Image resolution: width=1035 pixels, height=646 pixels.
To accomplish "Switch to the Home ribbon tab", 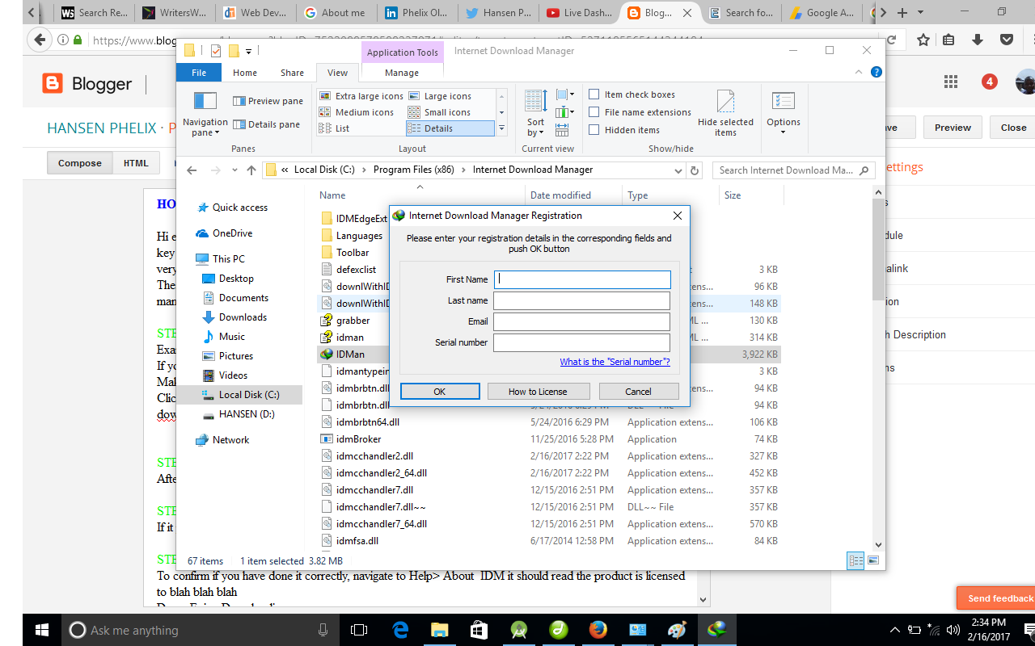I will (x=245, y=73).
